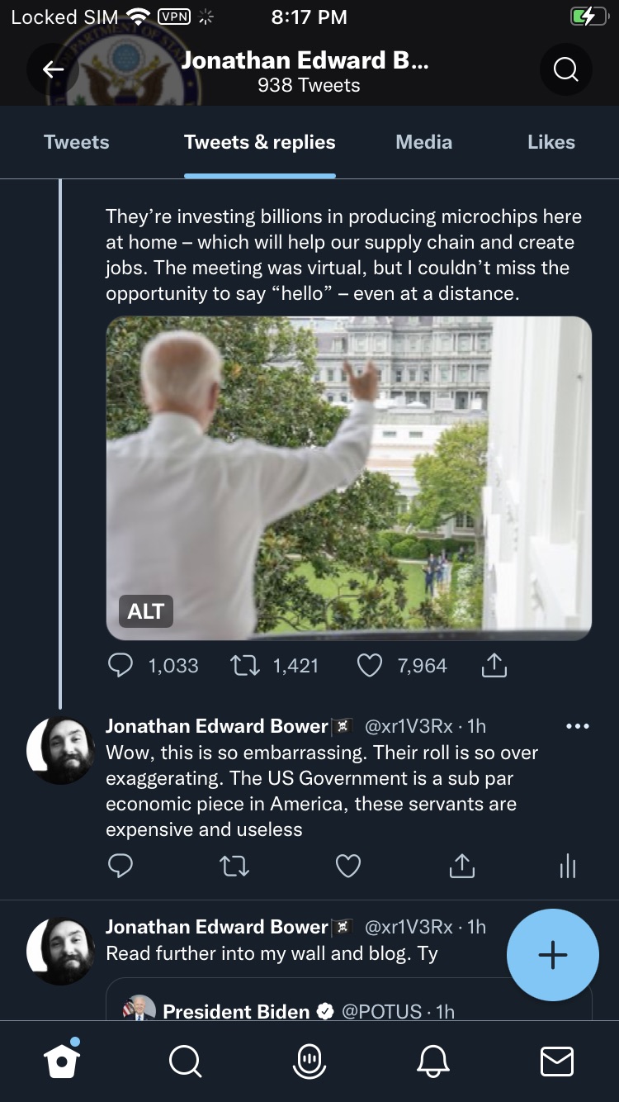Reply to the Biden microchips tweet

120,666
